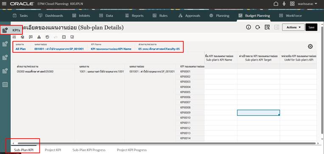Open the data search document icon
Viewport: 324px width, 154px height.
pos(267,27)
